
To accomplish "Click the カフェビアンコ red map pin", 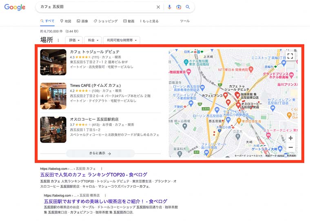I will (226, 95).
